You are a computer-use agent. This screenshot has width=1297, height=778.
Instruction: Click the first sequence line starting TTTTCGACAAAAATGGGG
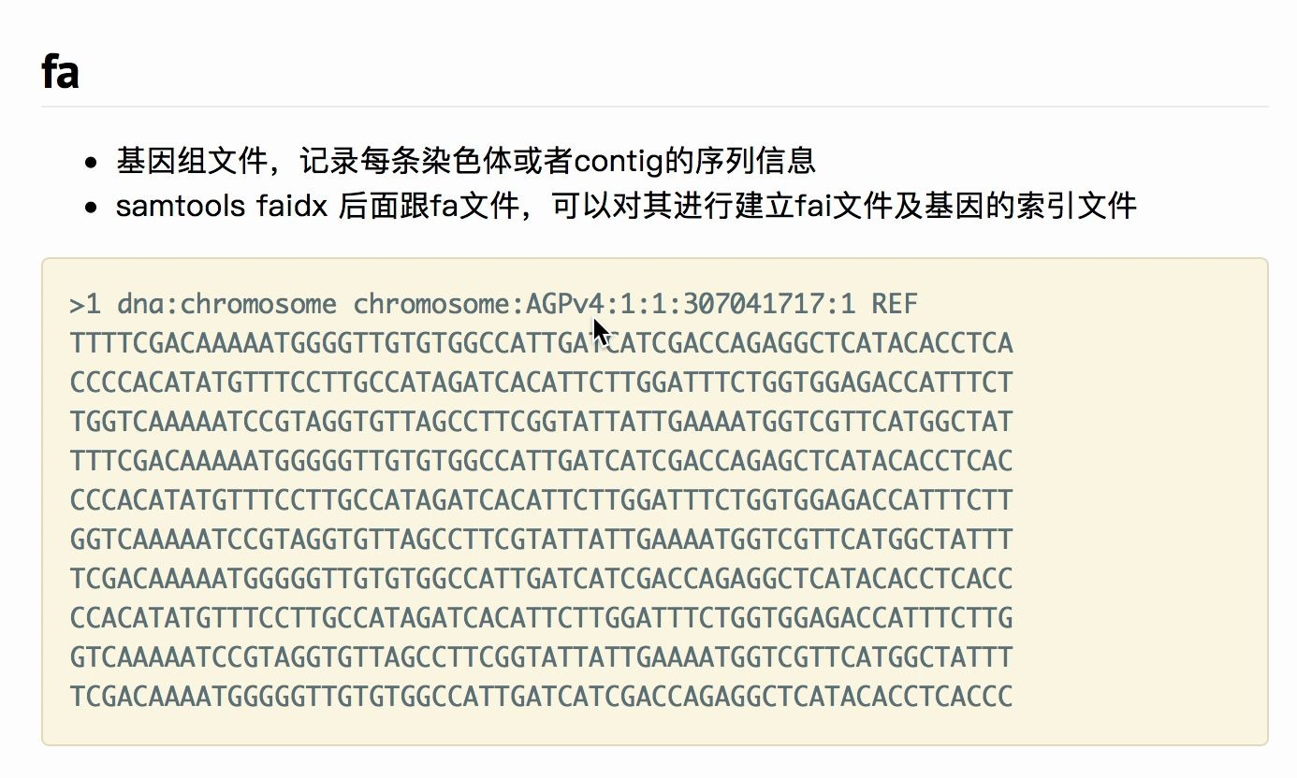542,343
